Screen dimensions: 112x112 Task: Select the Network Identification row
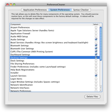55,85
